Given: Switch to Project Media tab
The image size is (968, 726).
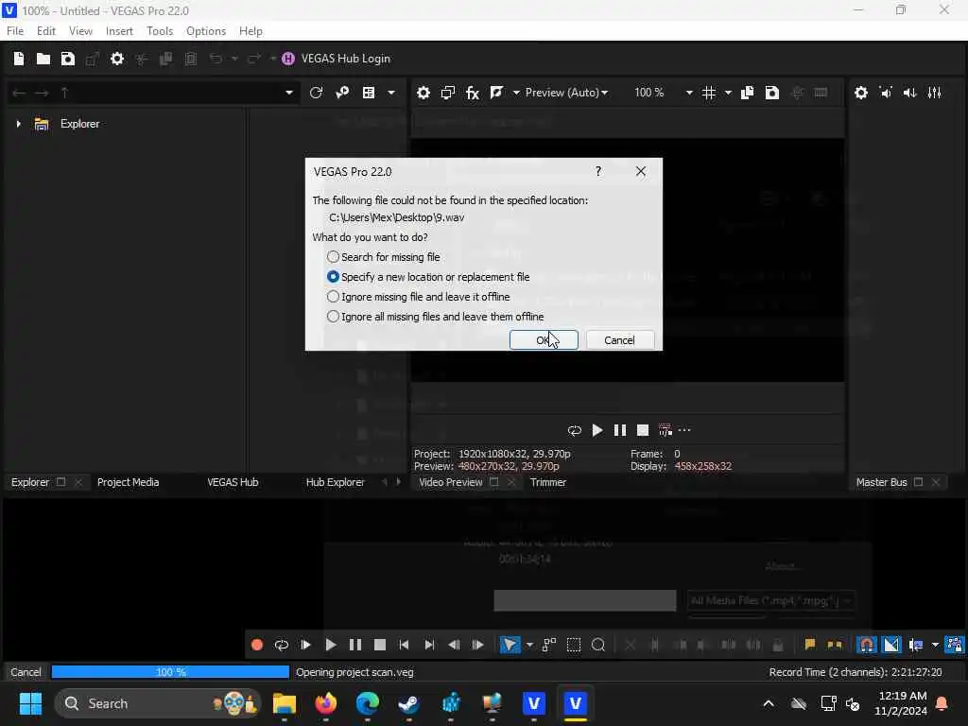Looking at the screenshot, I should 129,482.
